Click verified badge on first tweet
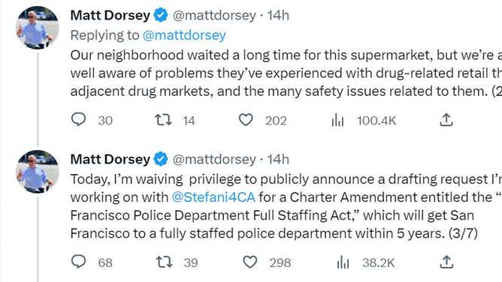The height and width of the screenshot is (282, 502). coord(161,15)
